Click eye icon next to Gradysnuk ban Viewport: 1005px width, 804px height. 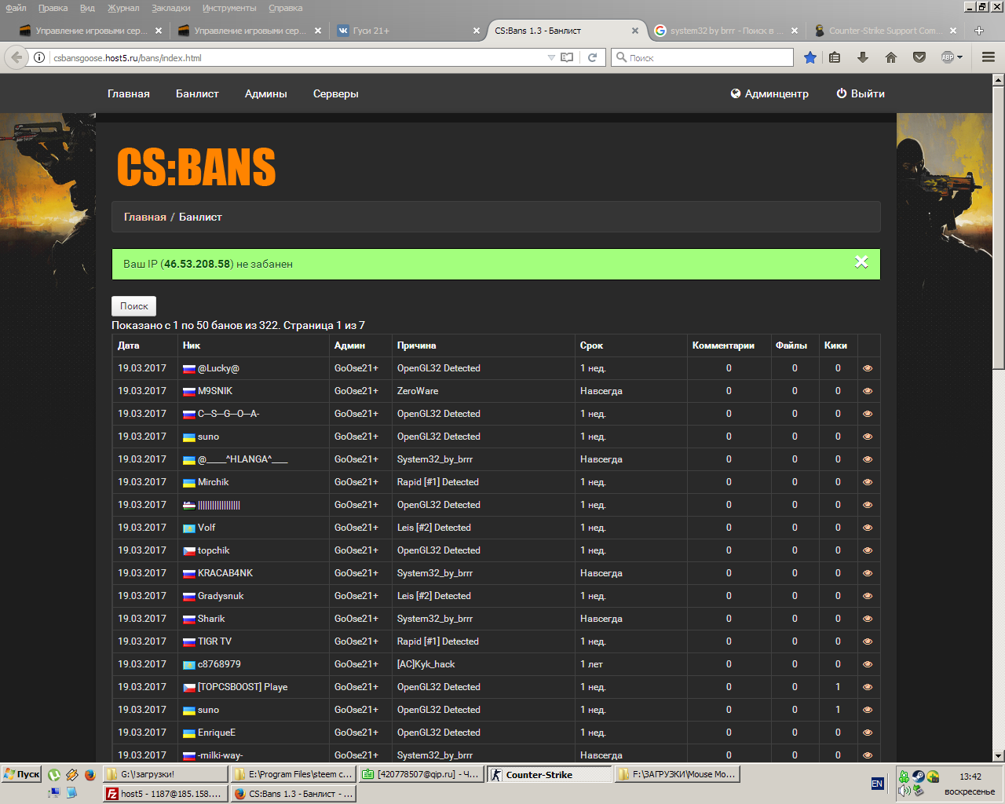coord(868,596)
